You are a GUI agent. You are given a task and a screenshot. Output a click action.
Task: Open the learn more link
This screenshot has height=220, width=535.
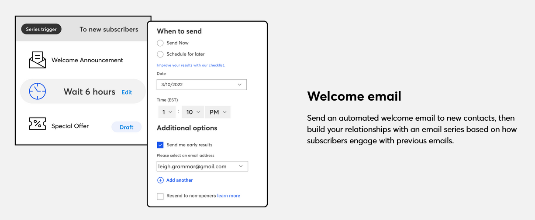(229, 196)
